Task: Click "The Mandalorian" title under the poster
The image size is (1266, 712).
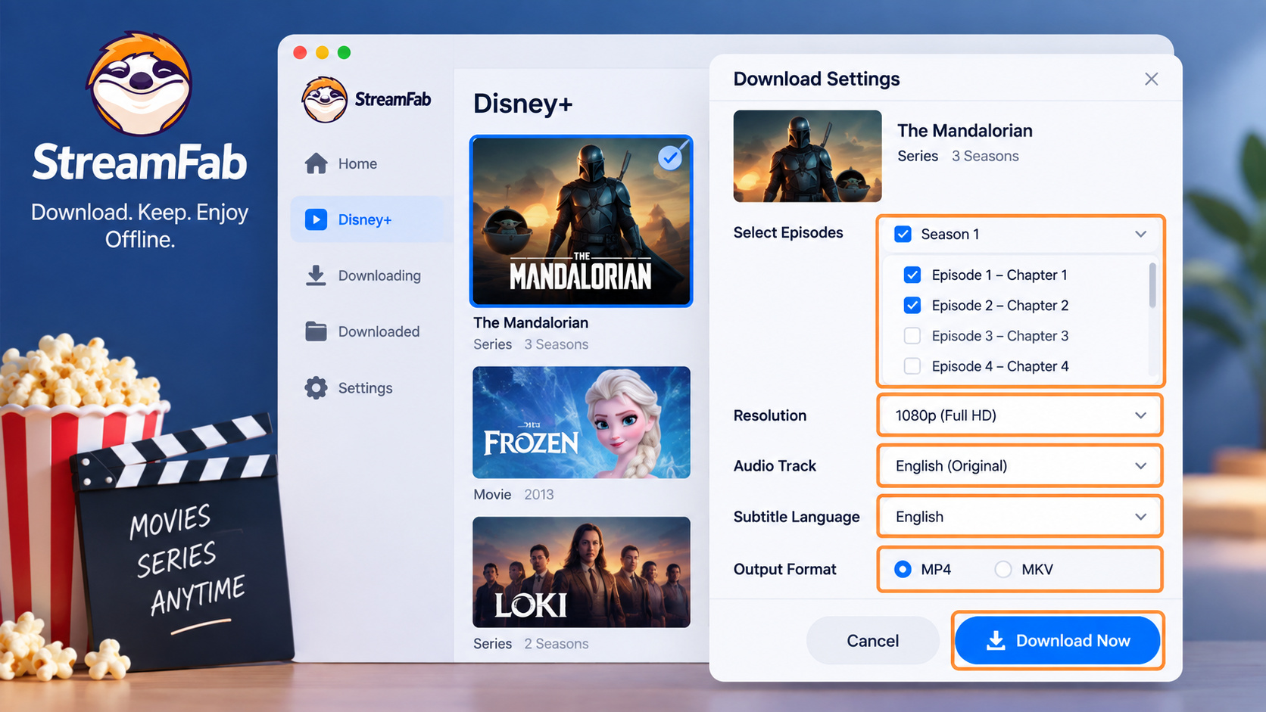Action: (x=531, y=322)
